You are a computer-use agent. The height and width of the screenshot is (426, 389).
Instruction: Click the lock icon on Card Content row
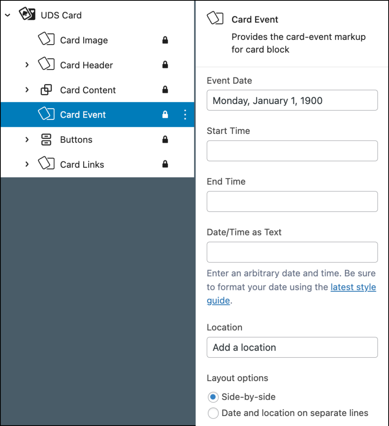[165, 90]
